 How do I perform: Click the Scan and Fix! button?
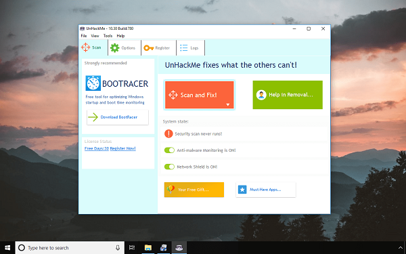tap(200, 95)
